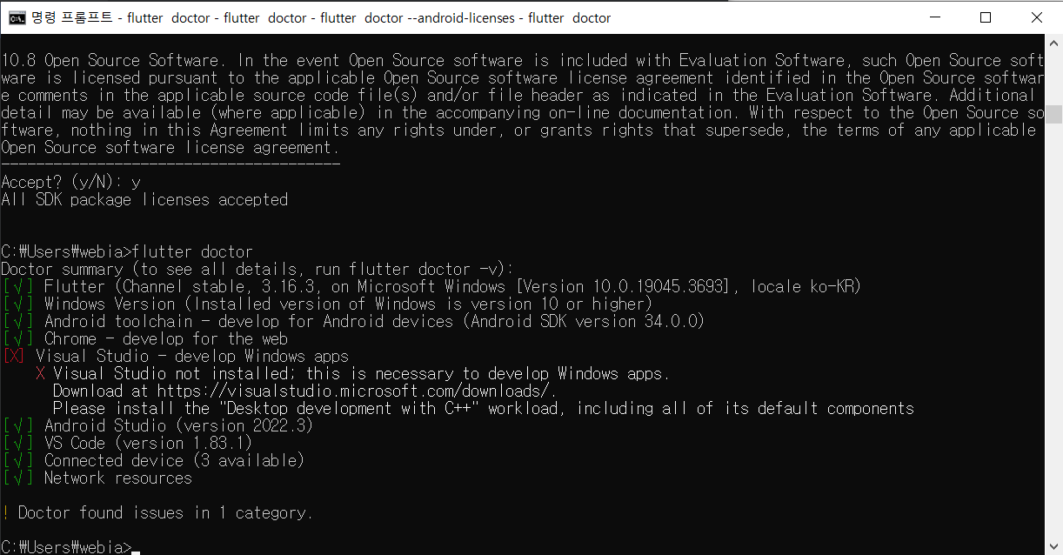The height and width of the screenshot is (555, 1063).
Task: Open the Command Prompt system menu icon
Action: click(17, 17)
